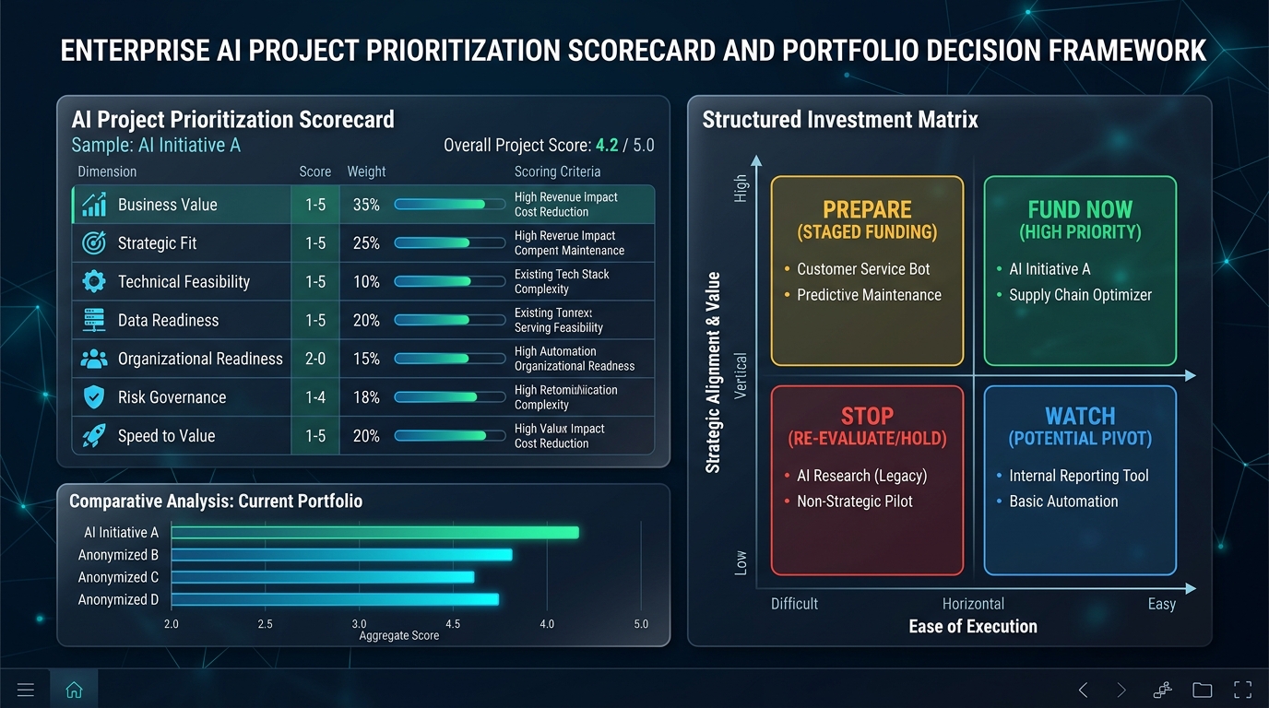Click the Overall Project Score 4.2 value
The height and width of the screenshot is (708, 1269).
point(609,145)
